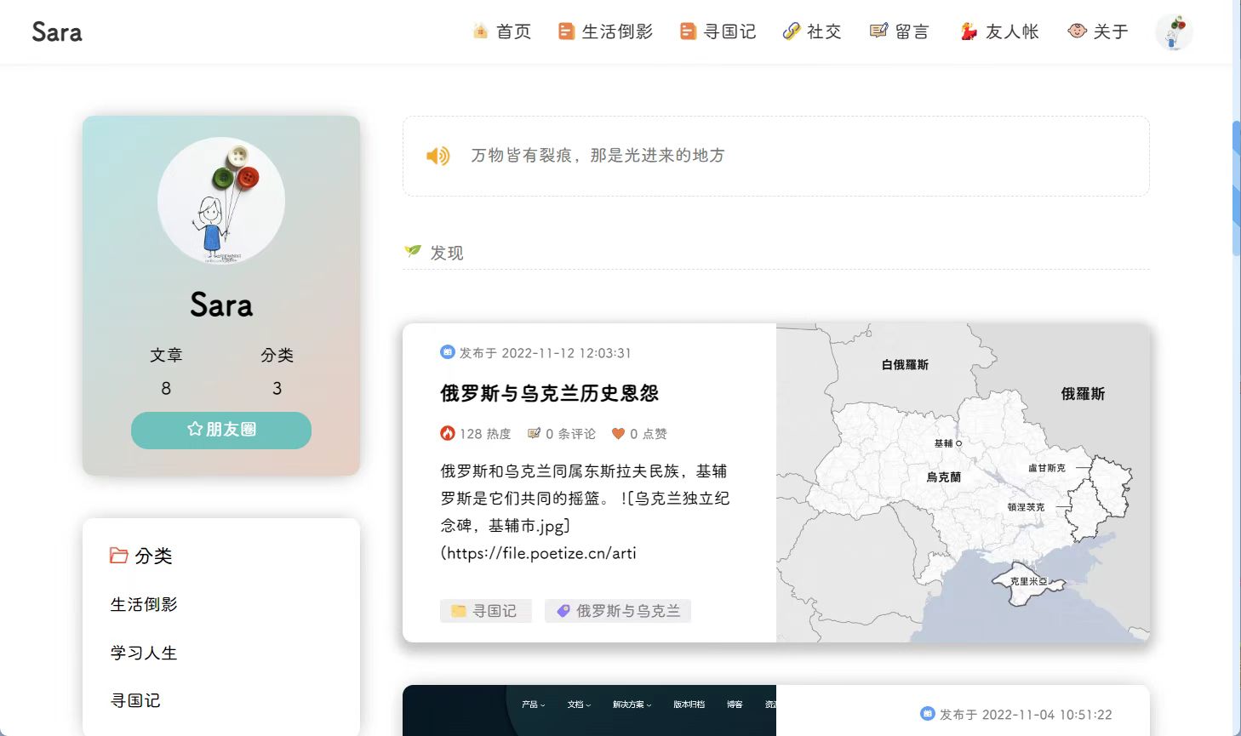Click the orange document icon beside 生活倒影

point(566,31)
